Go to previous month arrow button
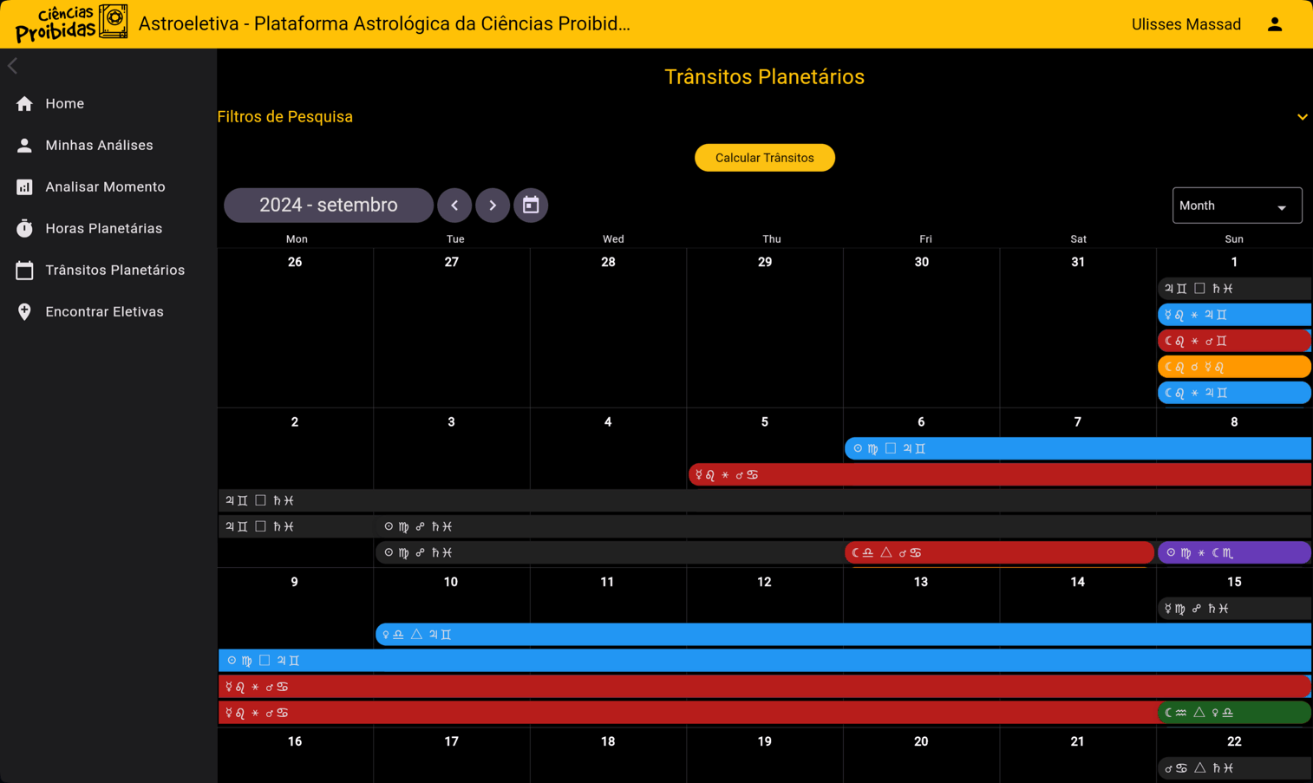Viewport: 1313px width, 783px height. pyautogui.click(x=454, y=206)
